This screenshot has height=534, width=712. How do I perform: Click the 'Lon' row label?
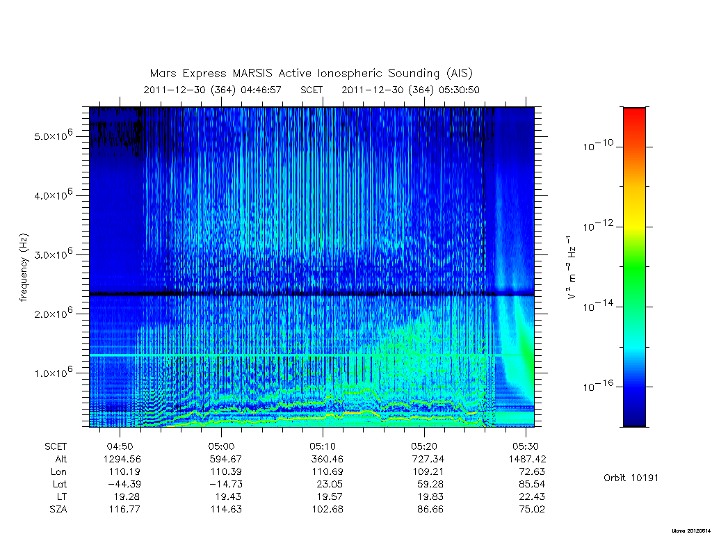coord(58,472)
